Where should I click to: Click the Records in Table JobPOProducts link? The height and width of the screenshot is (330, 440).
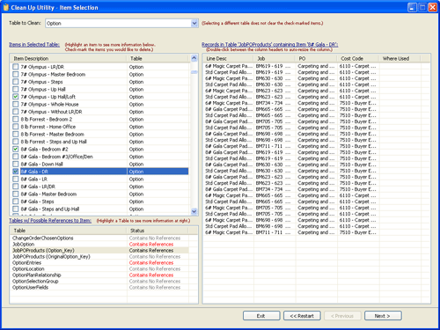[270, 45]
